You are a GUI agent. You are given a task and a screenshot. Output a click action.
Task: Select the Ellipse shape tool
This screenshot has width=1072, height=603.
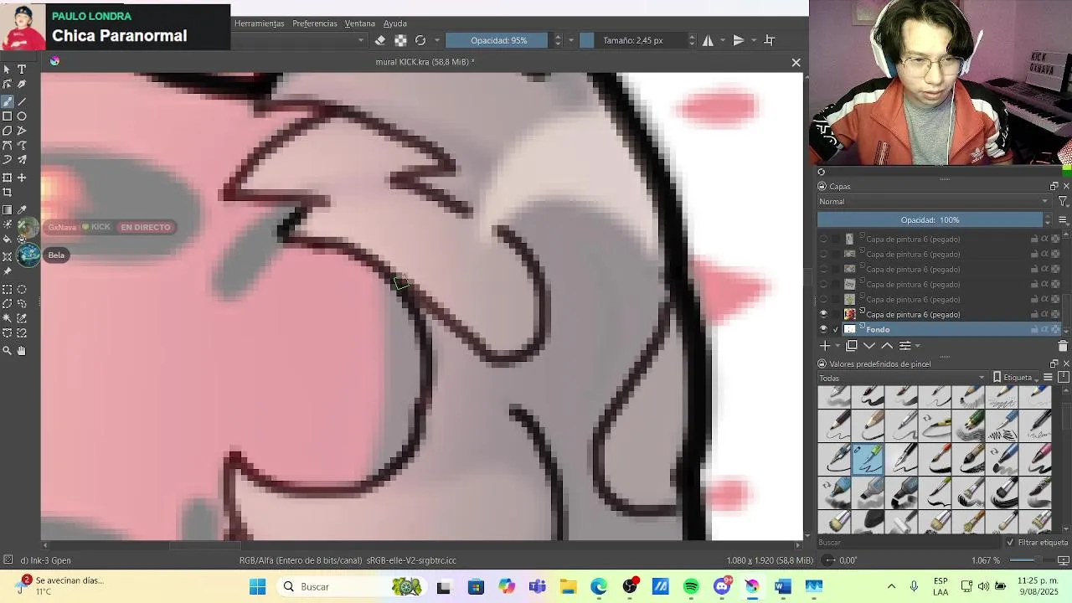22,116
